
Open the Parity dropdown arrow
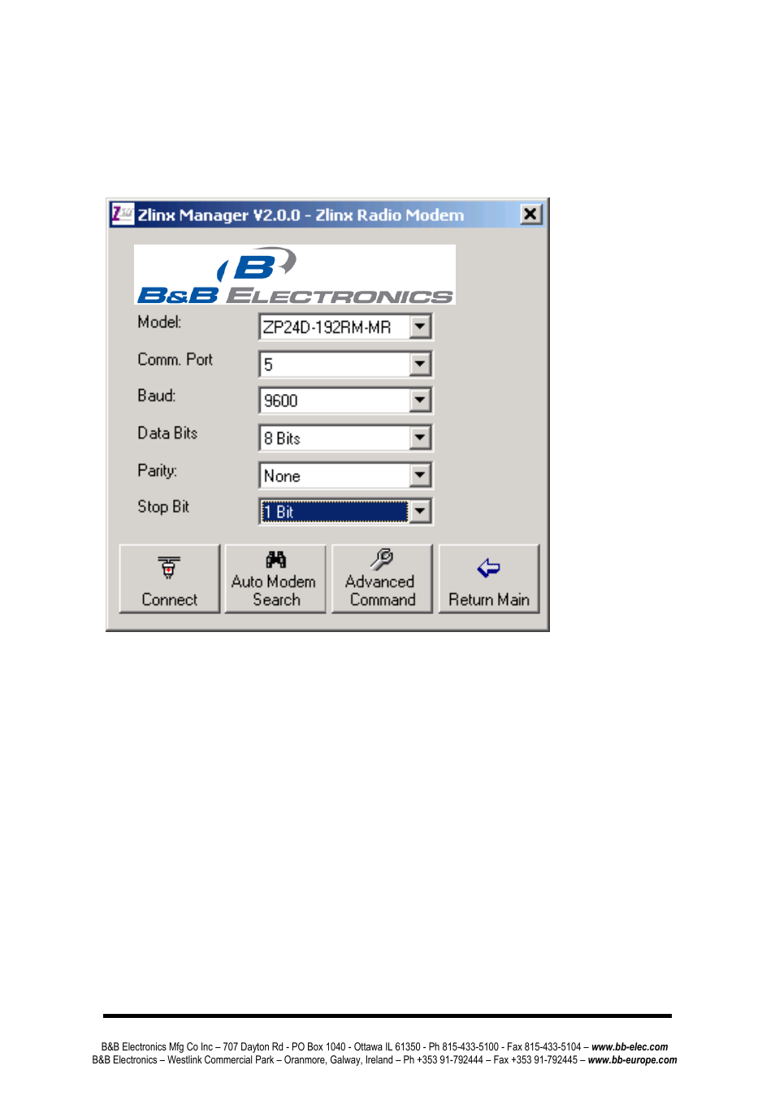(x=420, y=475)
